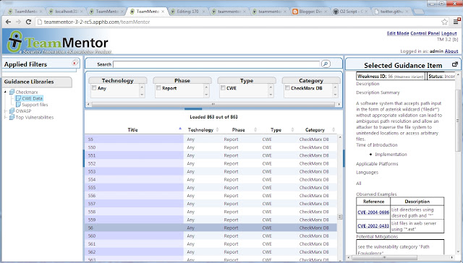
Task: Click the Phase filter header
Action: [182, 80]
